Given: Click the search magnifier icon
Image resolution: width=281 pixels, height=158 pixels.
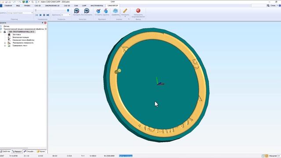Looking at the screenshot, I should pos(268,6).
